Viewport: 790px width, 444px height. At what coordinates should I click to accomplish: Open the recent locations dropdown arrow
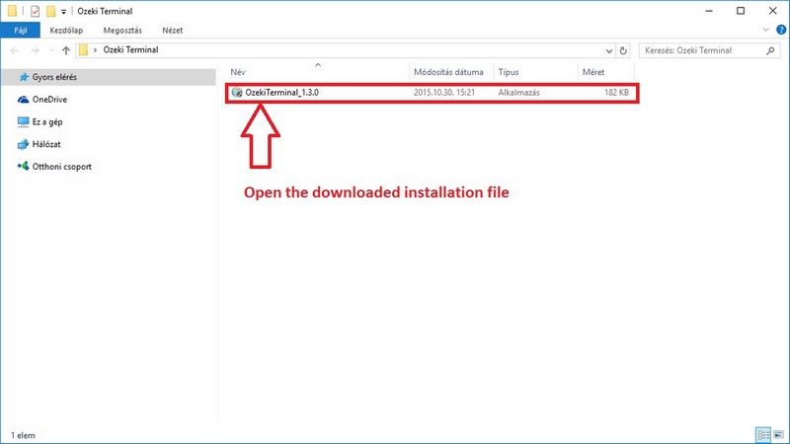coord(51,50)
